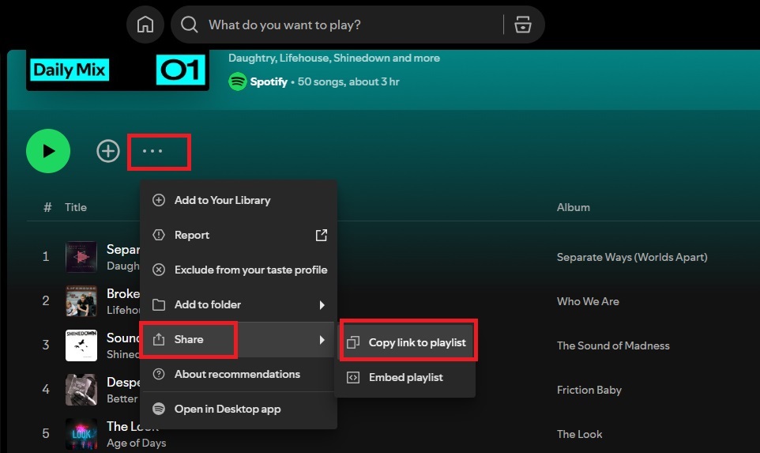
Task: Choose Report from the context menu
Action: click(239, 236)
